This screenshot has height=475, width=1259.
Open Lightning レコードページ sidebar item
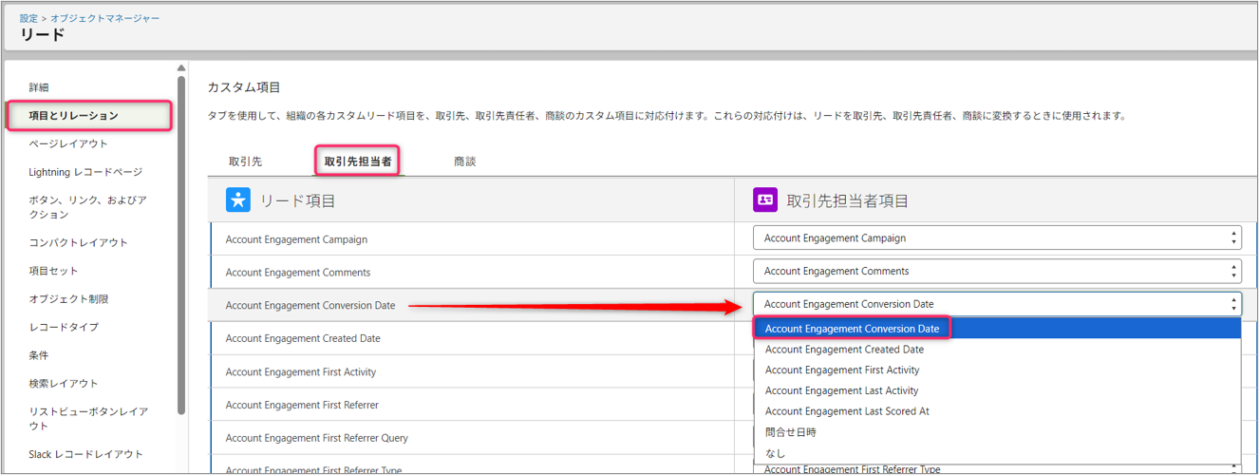click(85, 172)
